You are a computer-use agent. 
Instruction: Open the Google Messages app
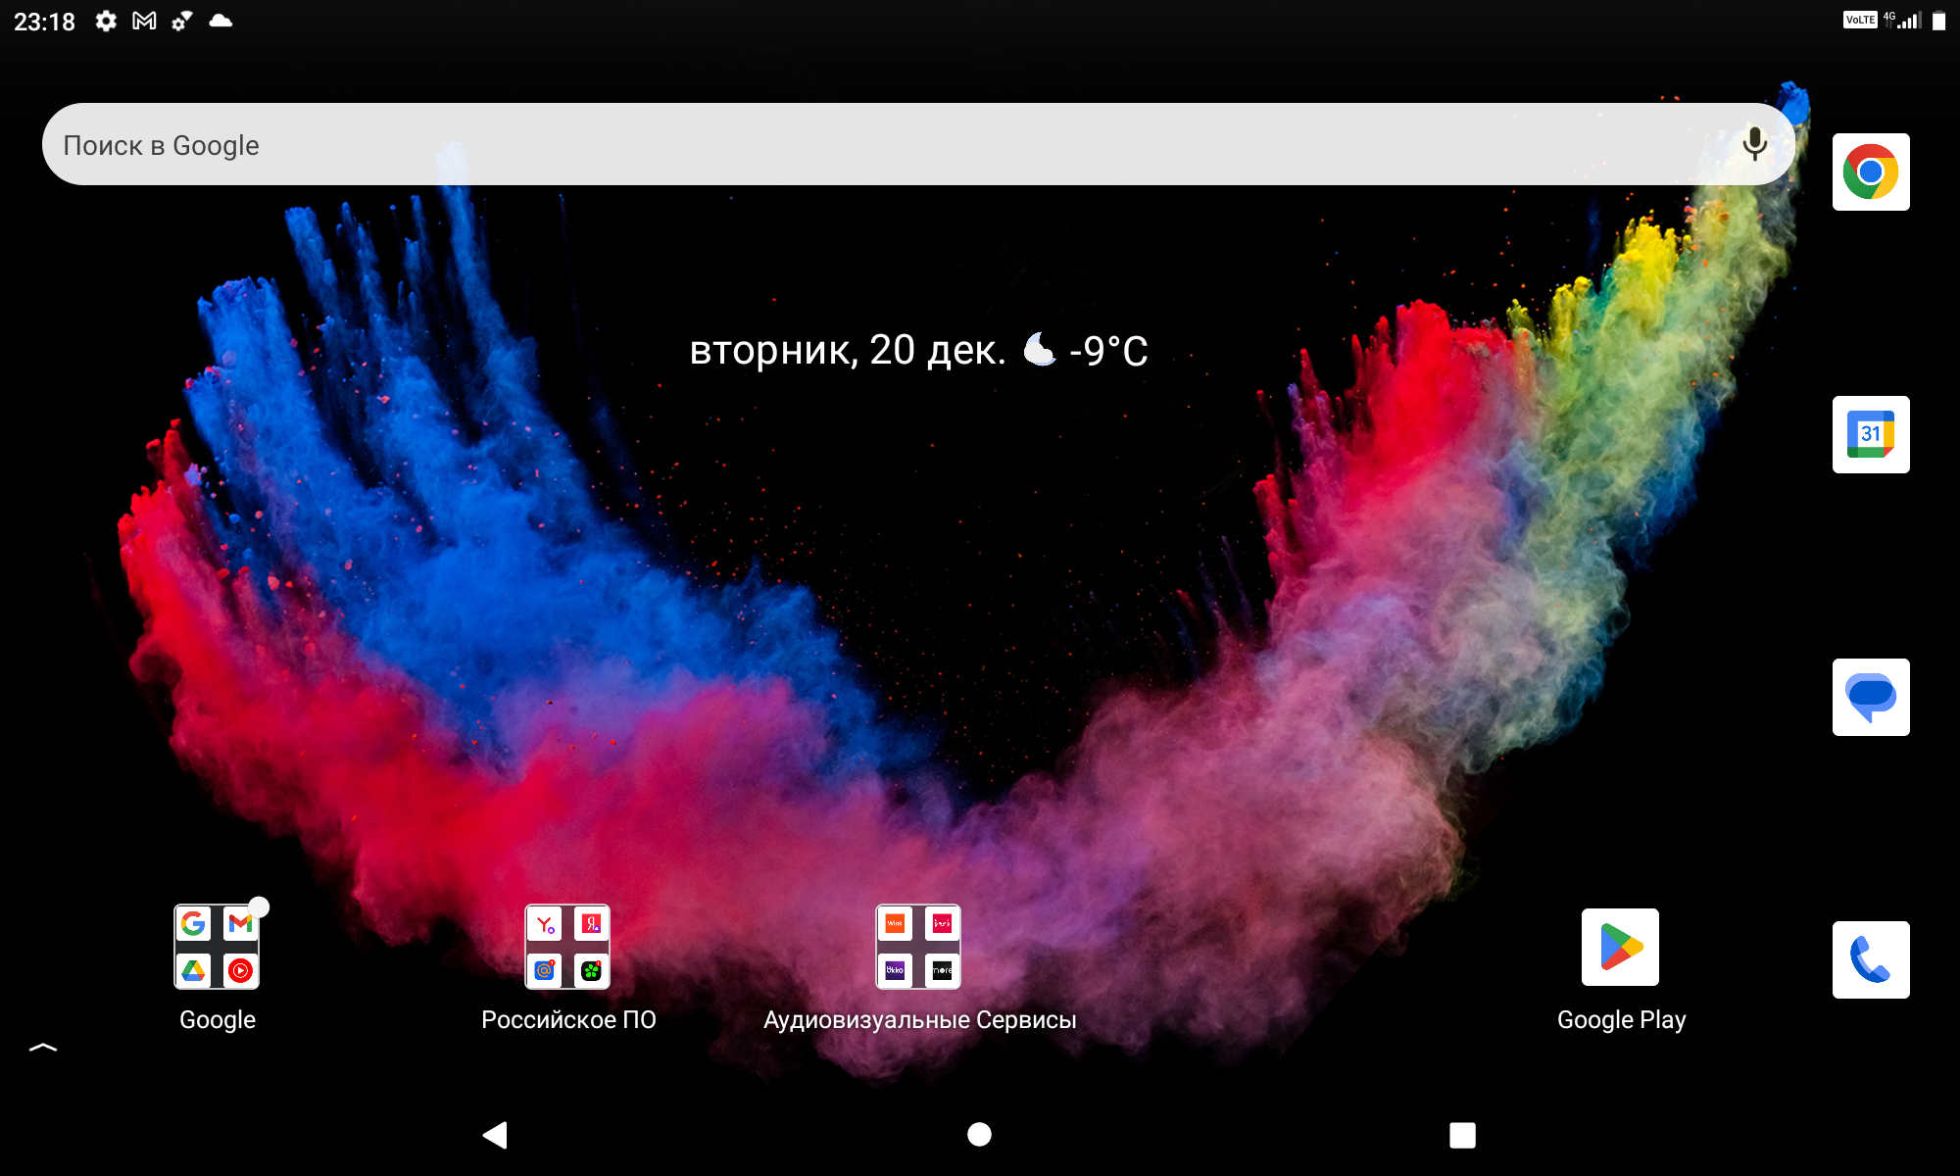(1870, 697)
